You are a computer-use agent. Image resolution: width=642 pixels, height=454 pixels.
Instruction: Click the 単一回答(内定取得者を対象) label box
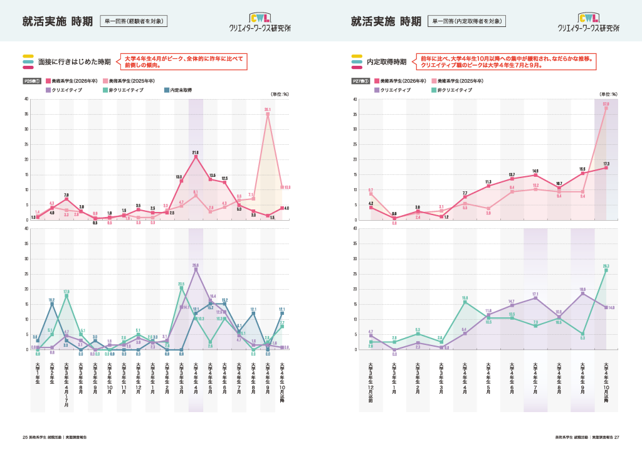pyautogui.click(x=467, y=21)
